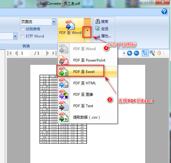The width and height of the screenshot is (171, 163).
Task: Maximize the Solid Converter window
Action: pos(151,2)
